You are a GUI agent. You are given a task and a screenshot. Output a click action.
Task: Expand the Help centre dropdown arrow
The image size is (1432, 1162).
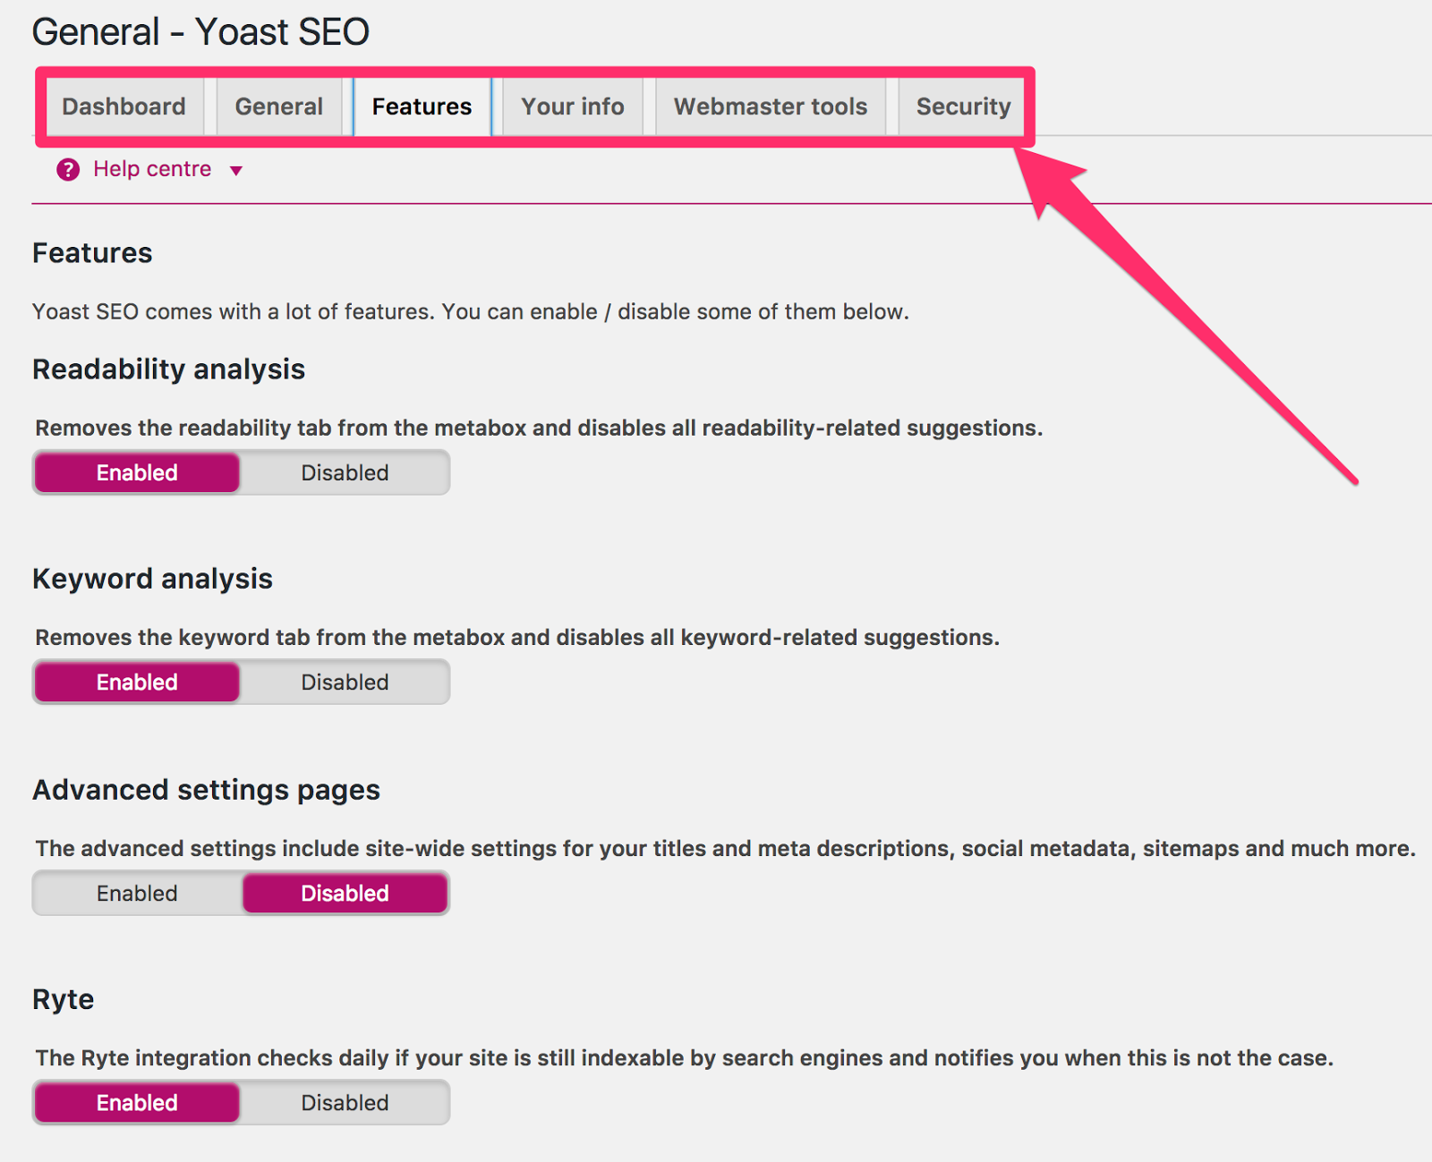coord(236,171)
